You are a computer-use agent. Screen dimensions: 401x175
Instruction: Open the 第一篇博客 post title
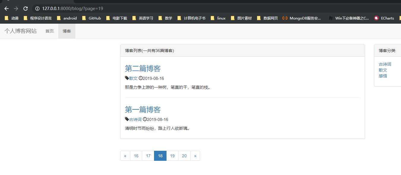(x=143, y=110)
